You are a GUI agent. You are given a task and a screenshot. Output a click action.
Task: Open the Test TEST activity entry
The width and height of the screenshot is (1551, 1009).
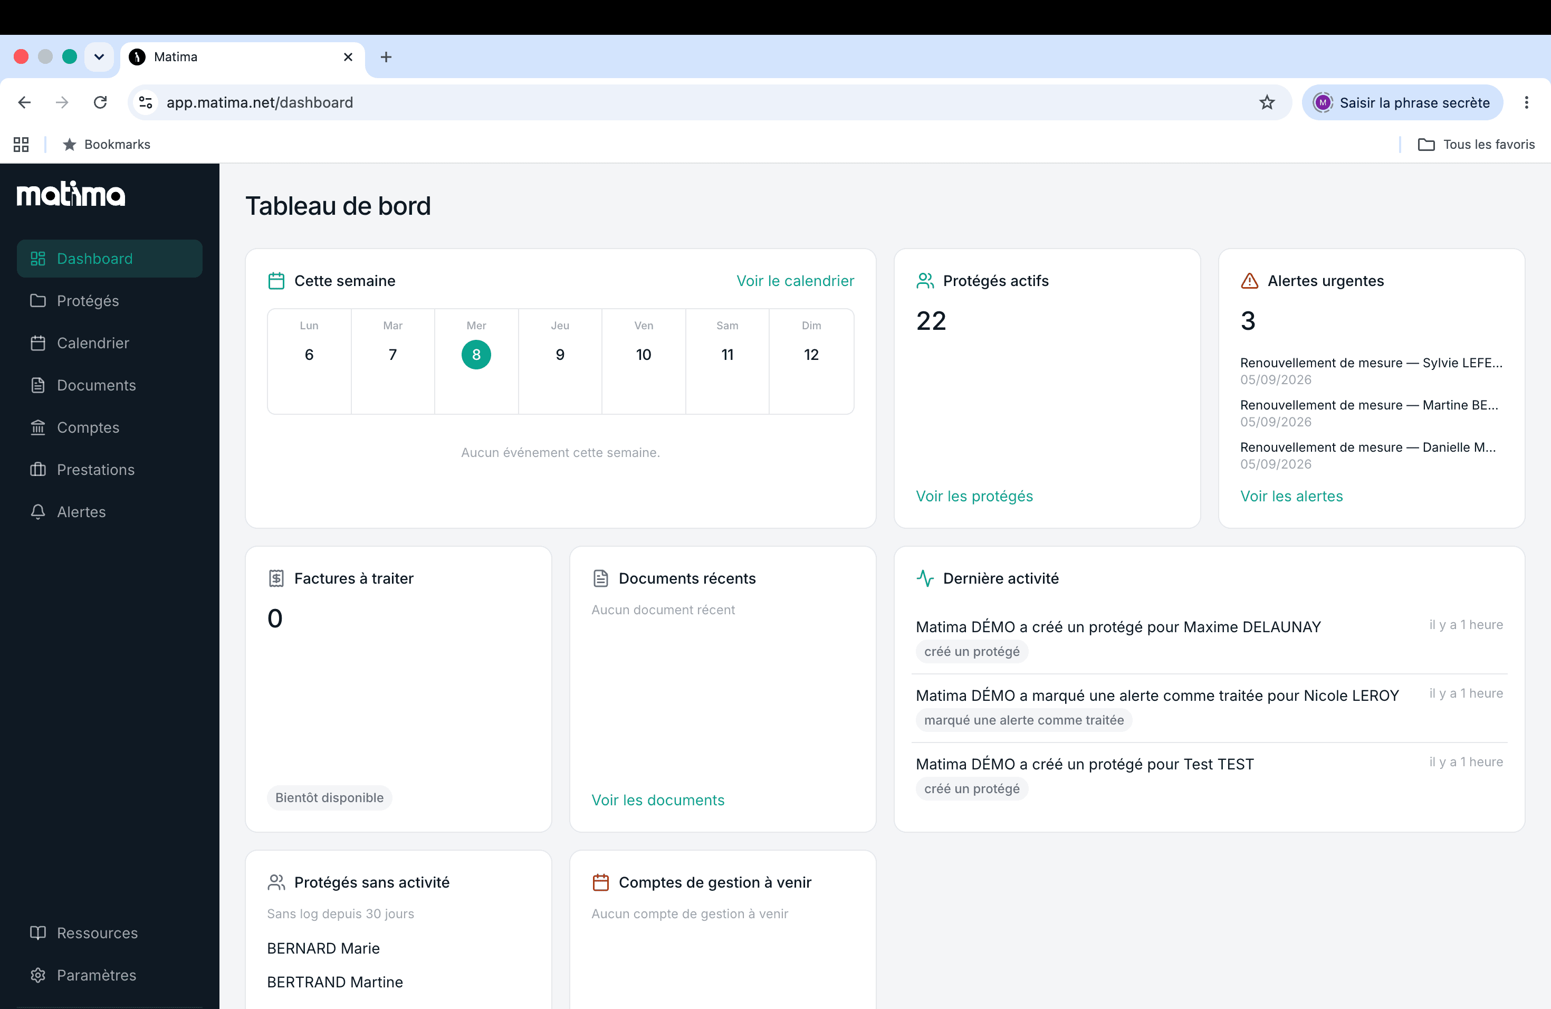[x=1209, y=776]
